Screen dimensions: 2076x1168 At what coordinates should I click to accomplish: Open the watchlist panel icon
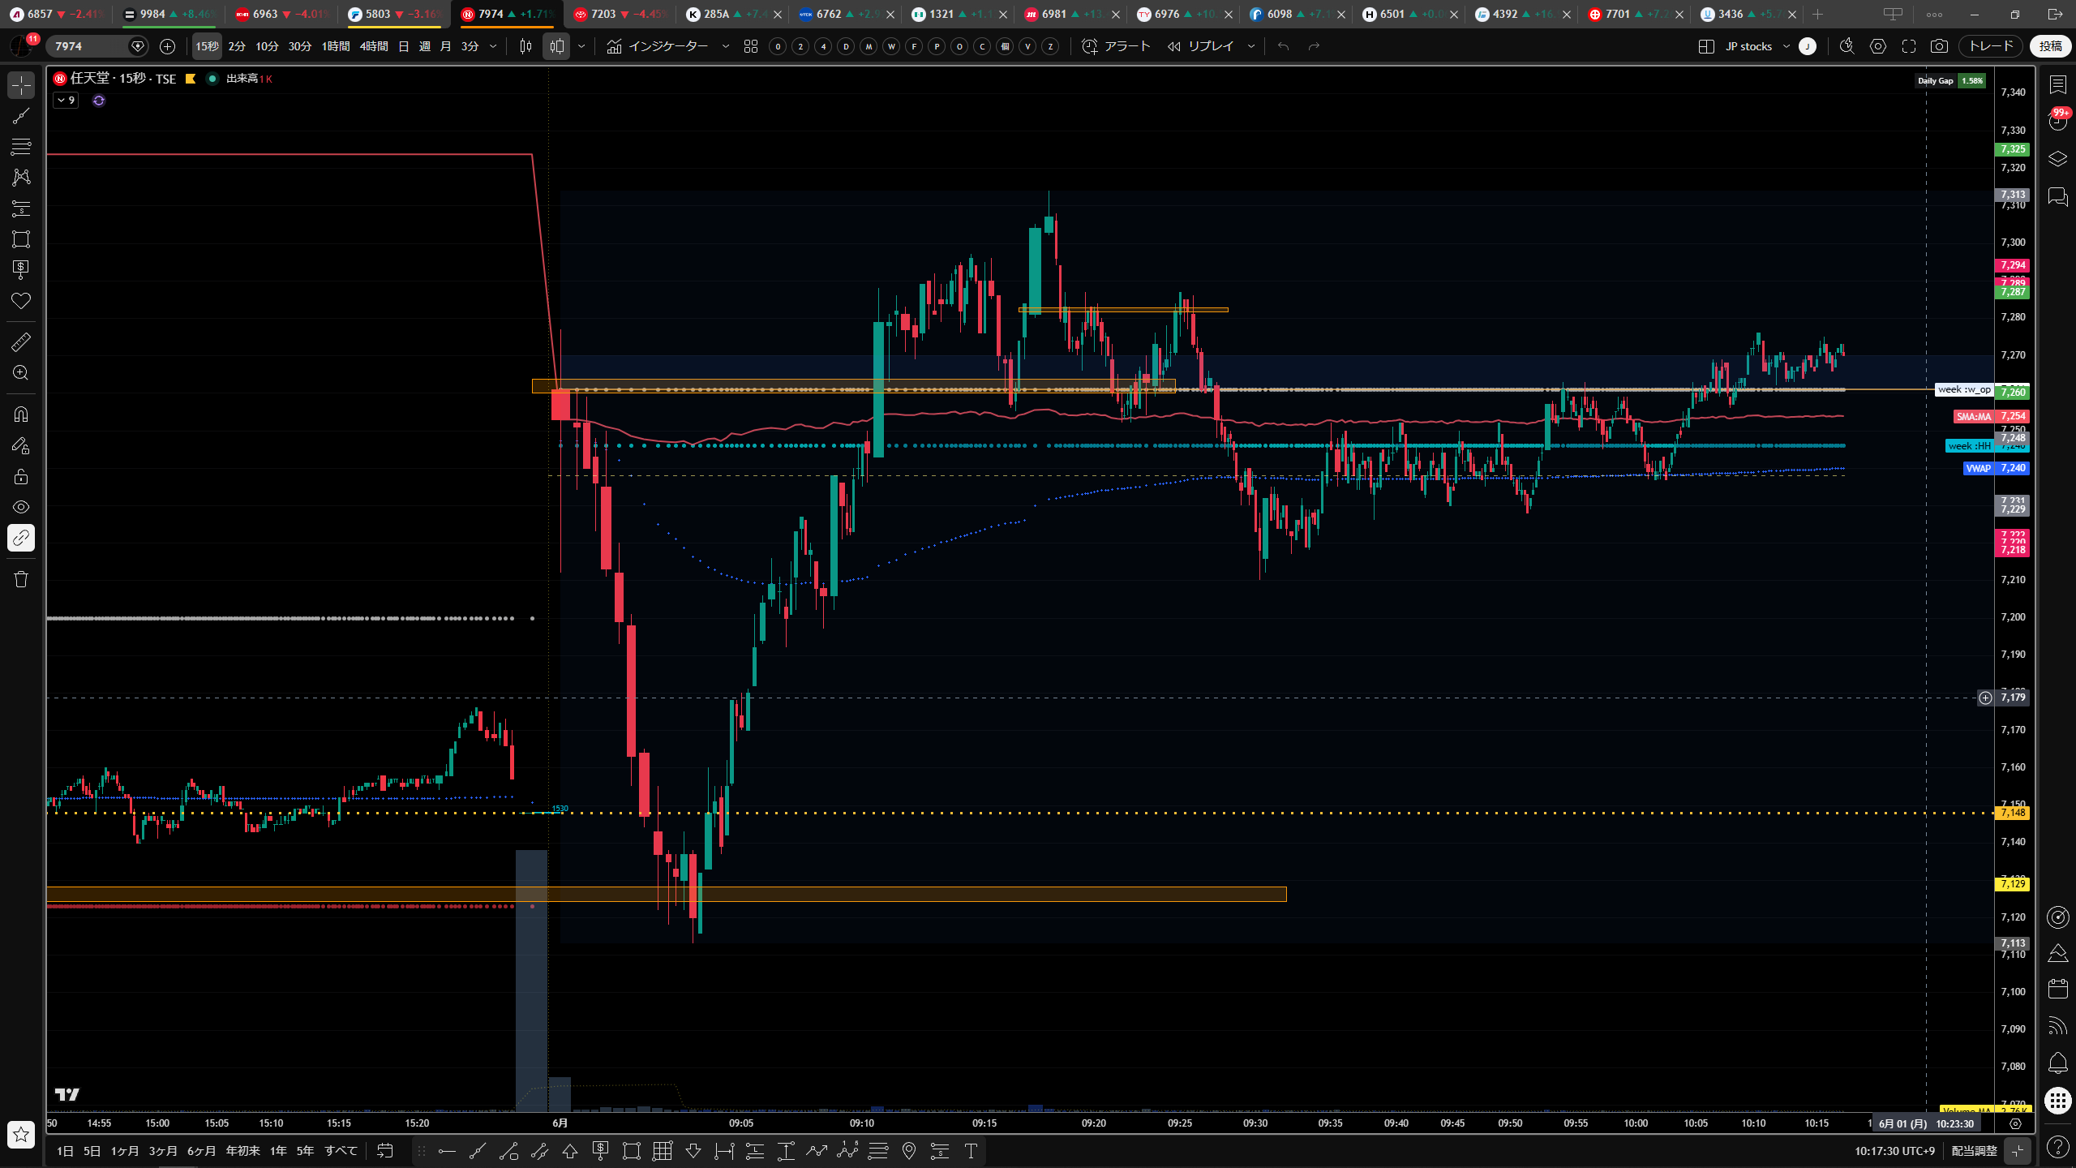(x=2057, y=85)
